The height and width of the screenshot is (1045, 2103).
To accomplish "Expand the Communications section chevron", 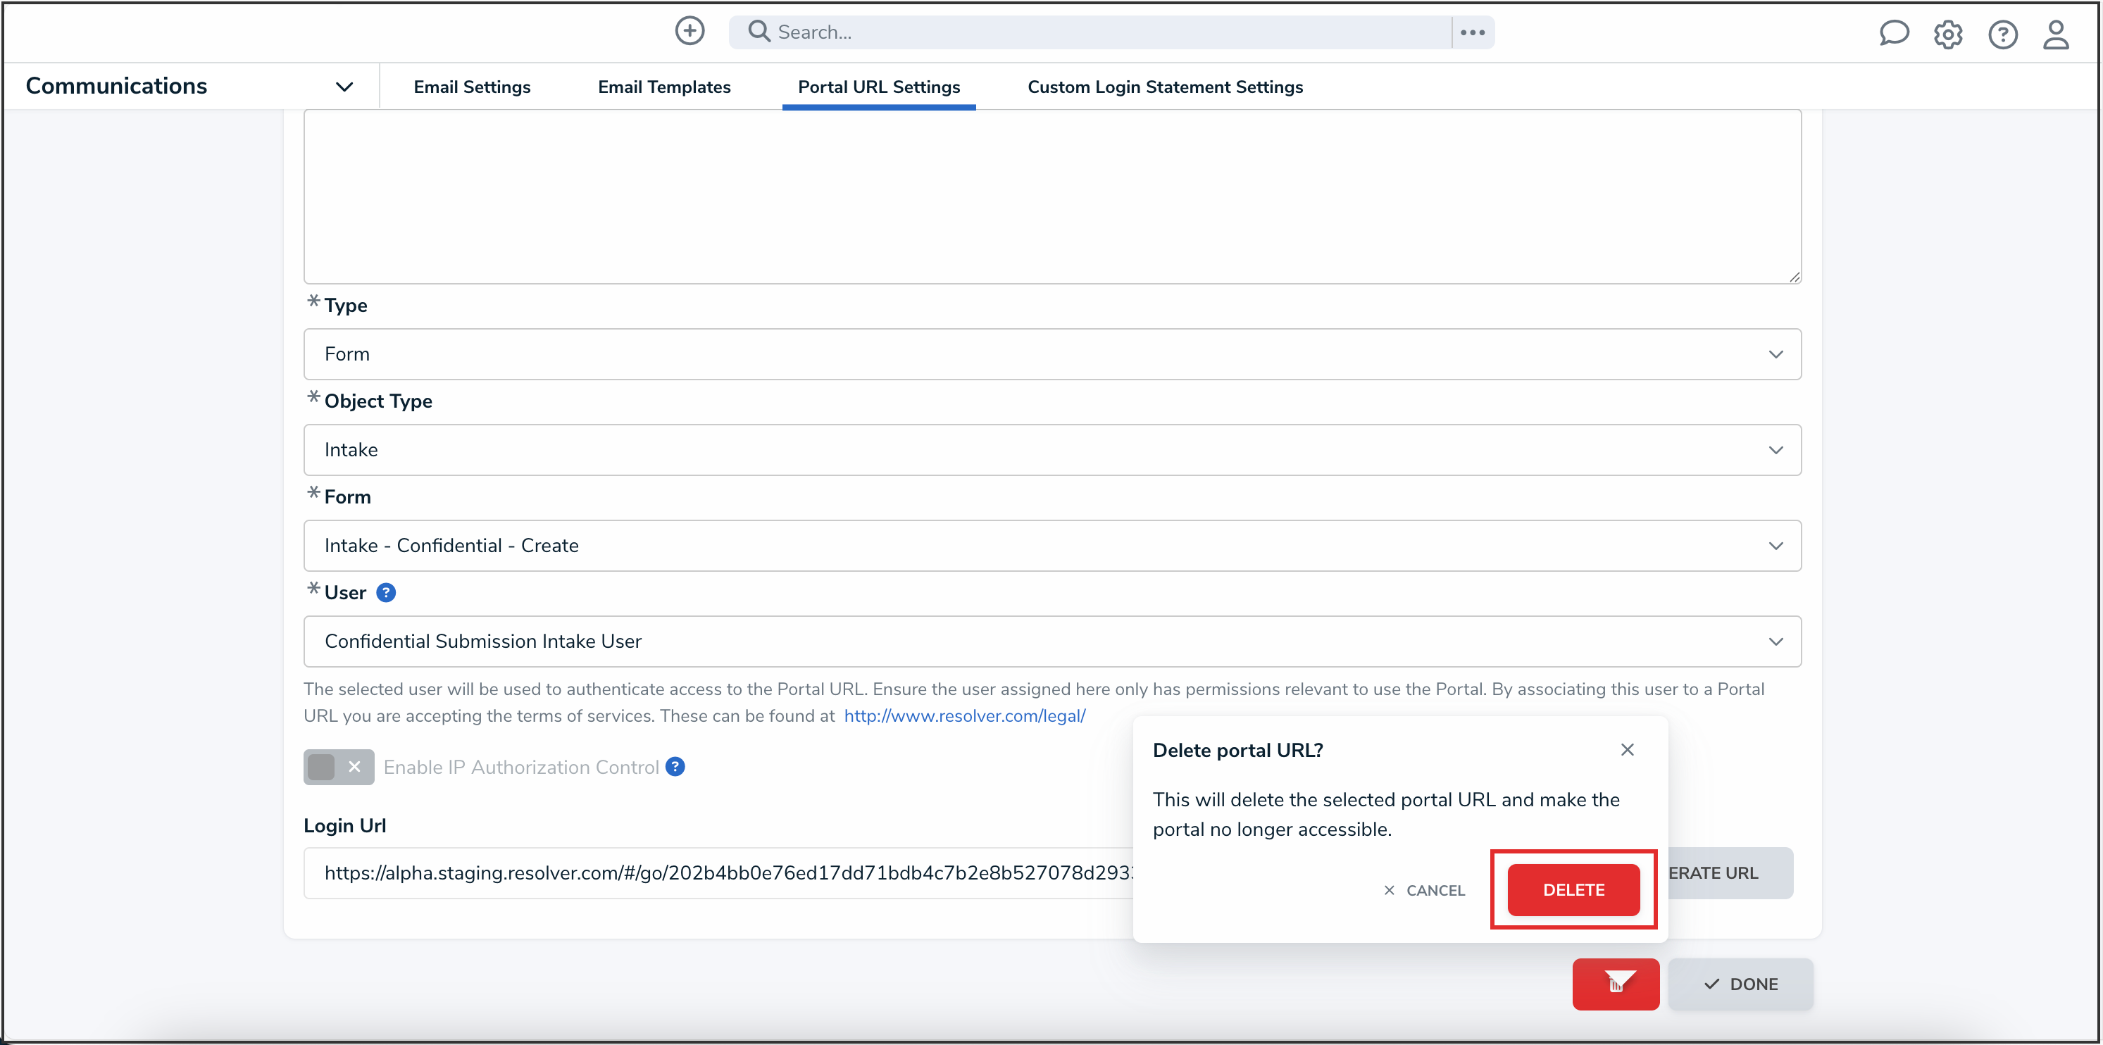I will coord(344,87).
